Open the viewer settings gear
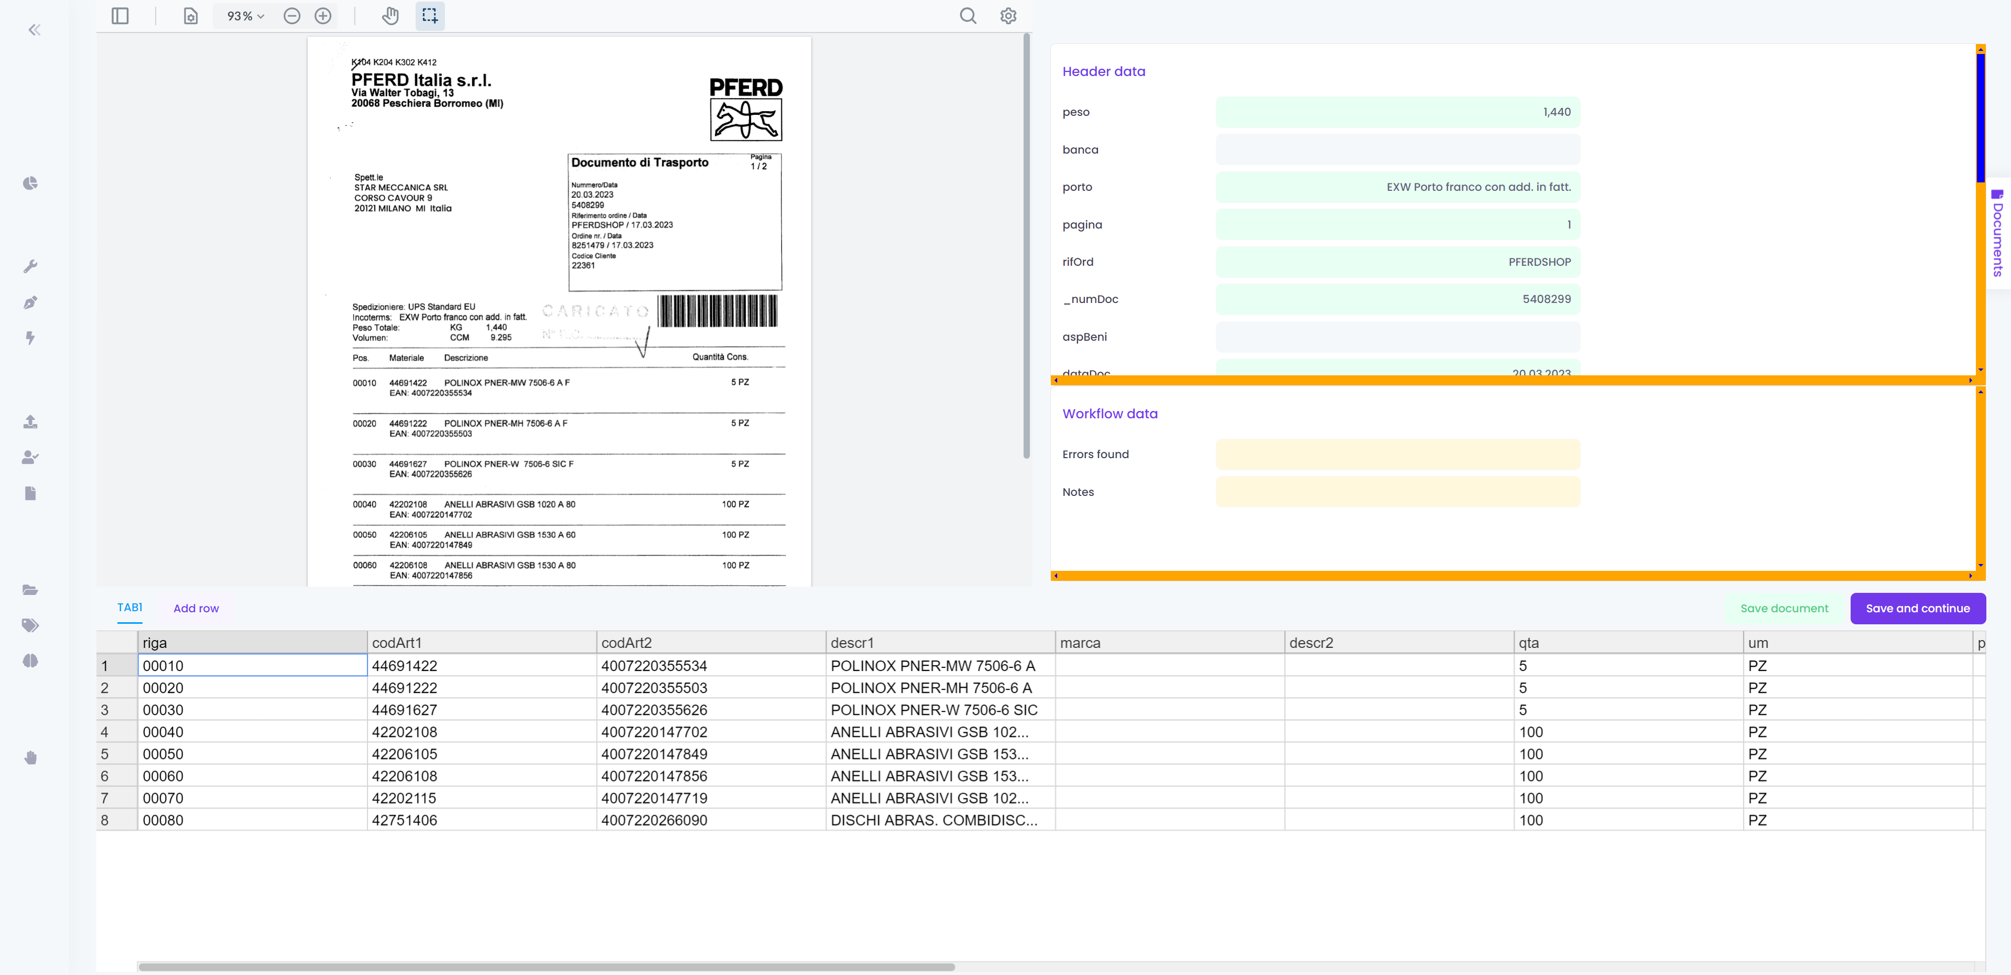Screen dimensions: 2011x975 [1008, 16]
